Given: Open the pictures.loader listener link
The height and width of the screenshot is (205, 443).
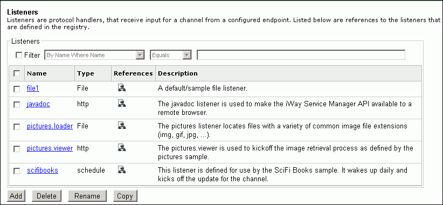Looking at the screenshot, I should pyautogui.click(x=50, y=126).
